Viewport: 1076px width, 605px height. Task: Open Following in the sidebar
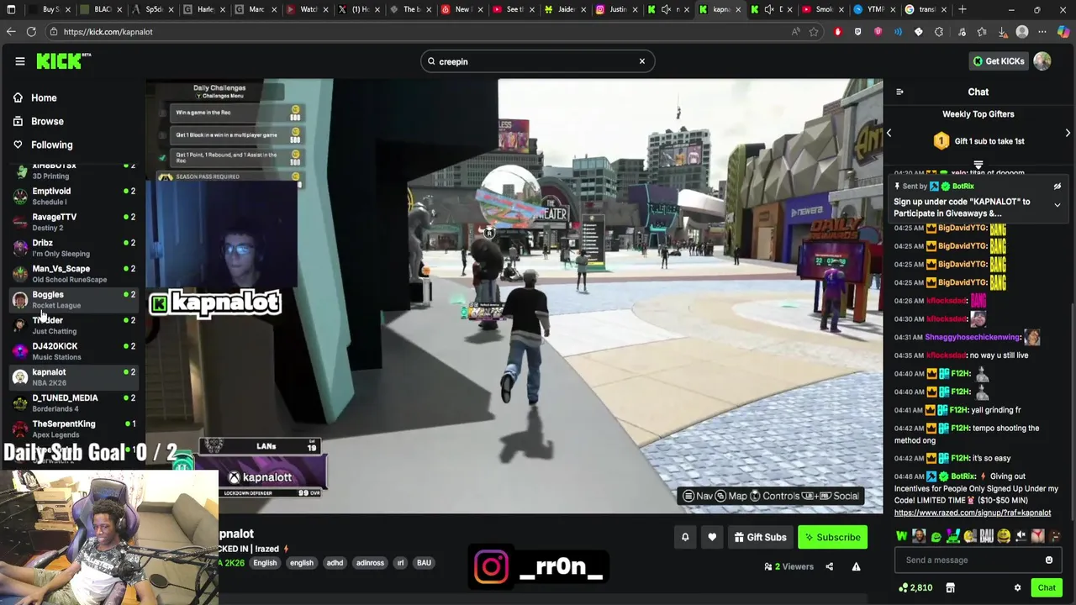click(x=52, y=145)
